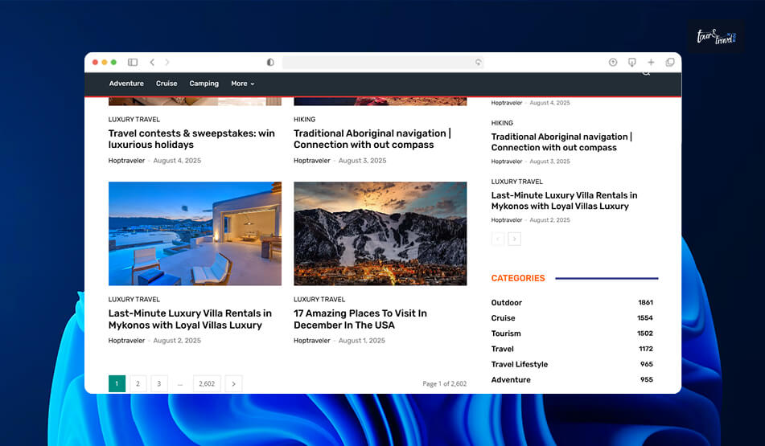Go to next sidebar posts arrow
Image resolution: width=765 pixels, height=446 pixels.
(514, 239)
